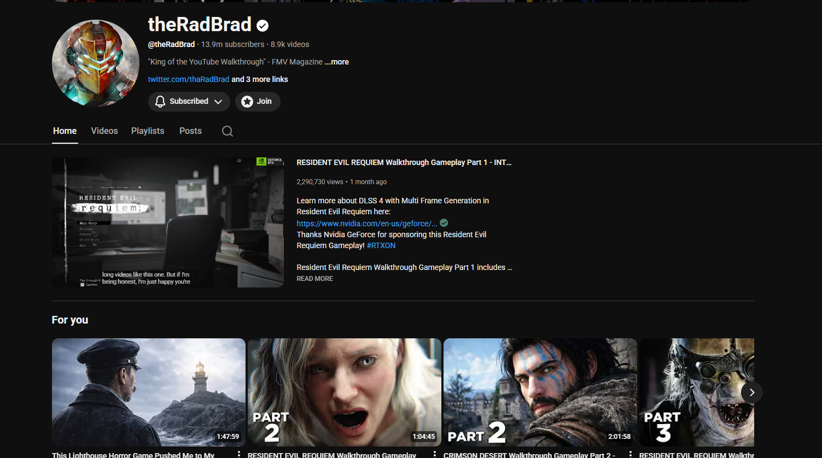Expand the Subscribed notification dropdown chevron
This screenshot has width=822, height=458.
[x=218, y=102]
